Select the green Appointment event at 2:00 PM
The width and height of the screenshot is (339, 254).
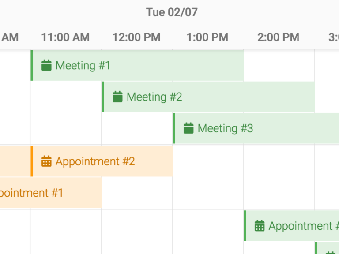coord(291,226)
